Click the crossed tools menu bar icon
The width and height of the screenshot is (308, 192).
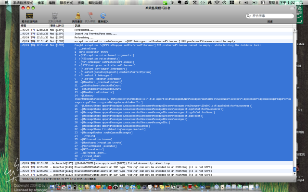(x=194, y=2)
